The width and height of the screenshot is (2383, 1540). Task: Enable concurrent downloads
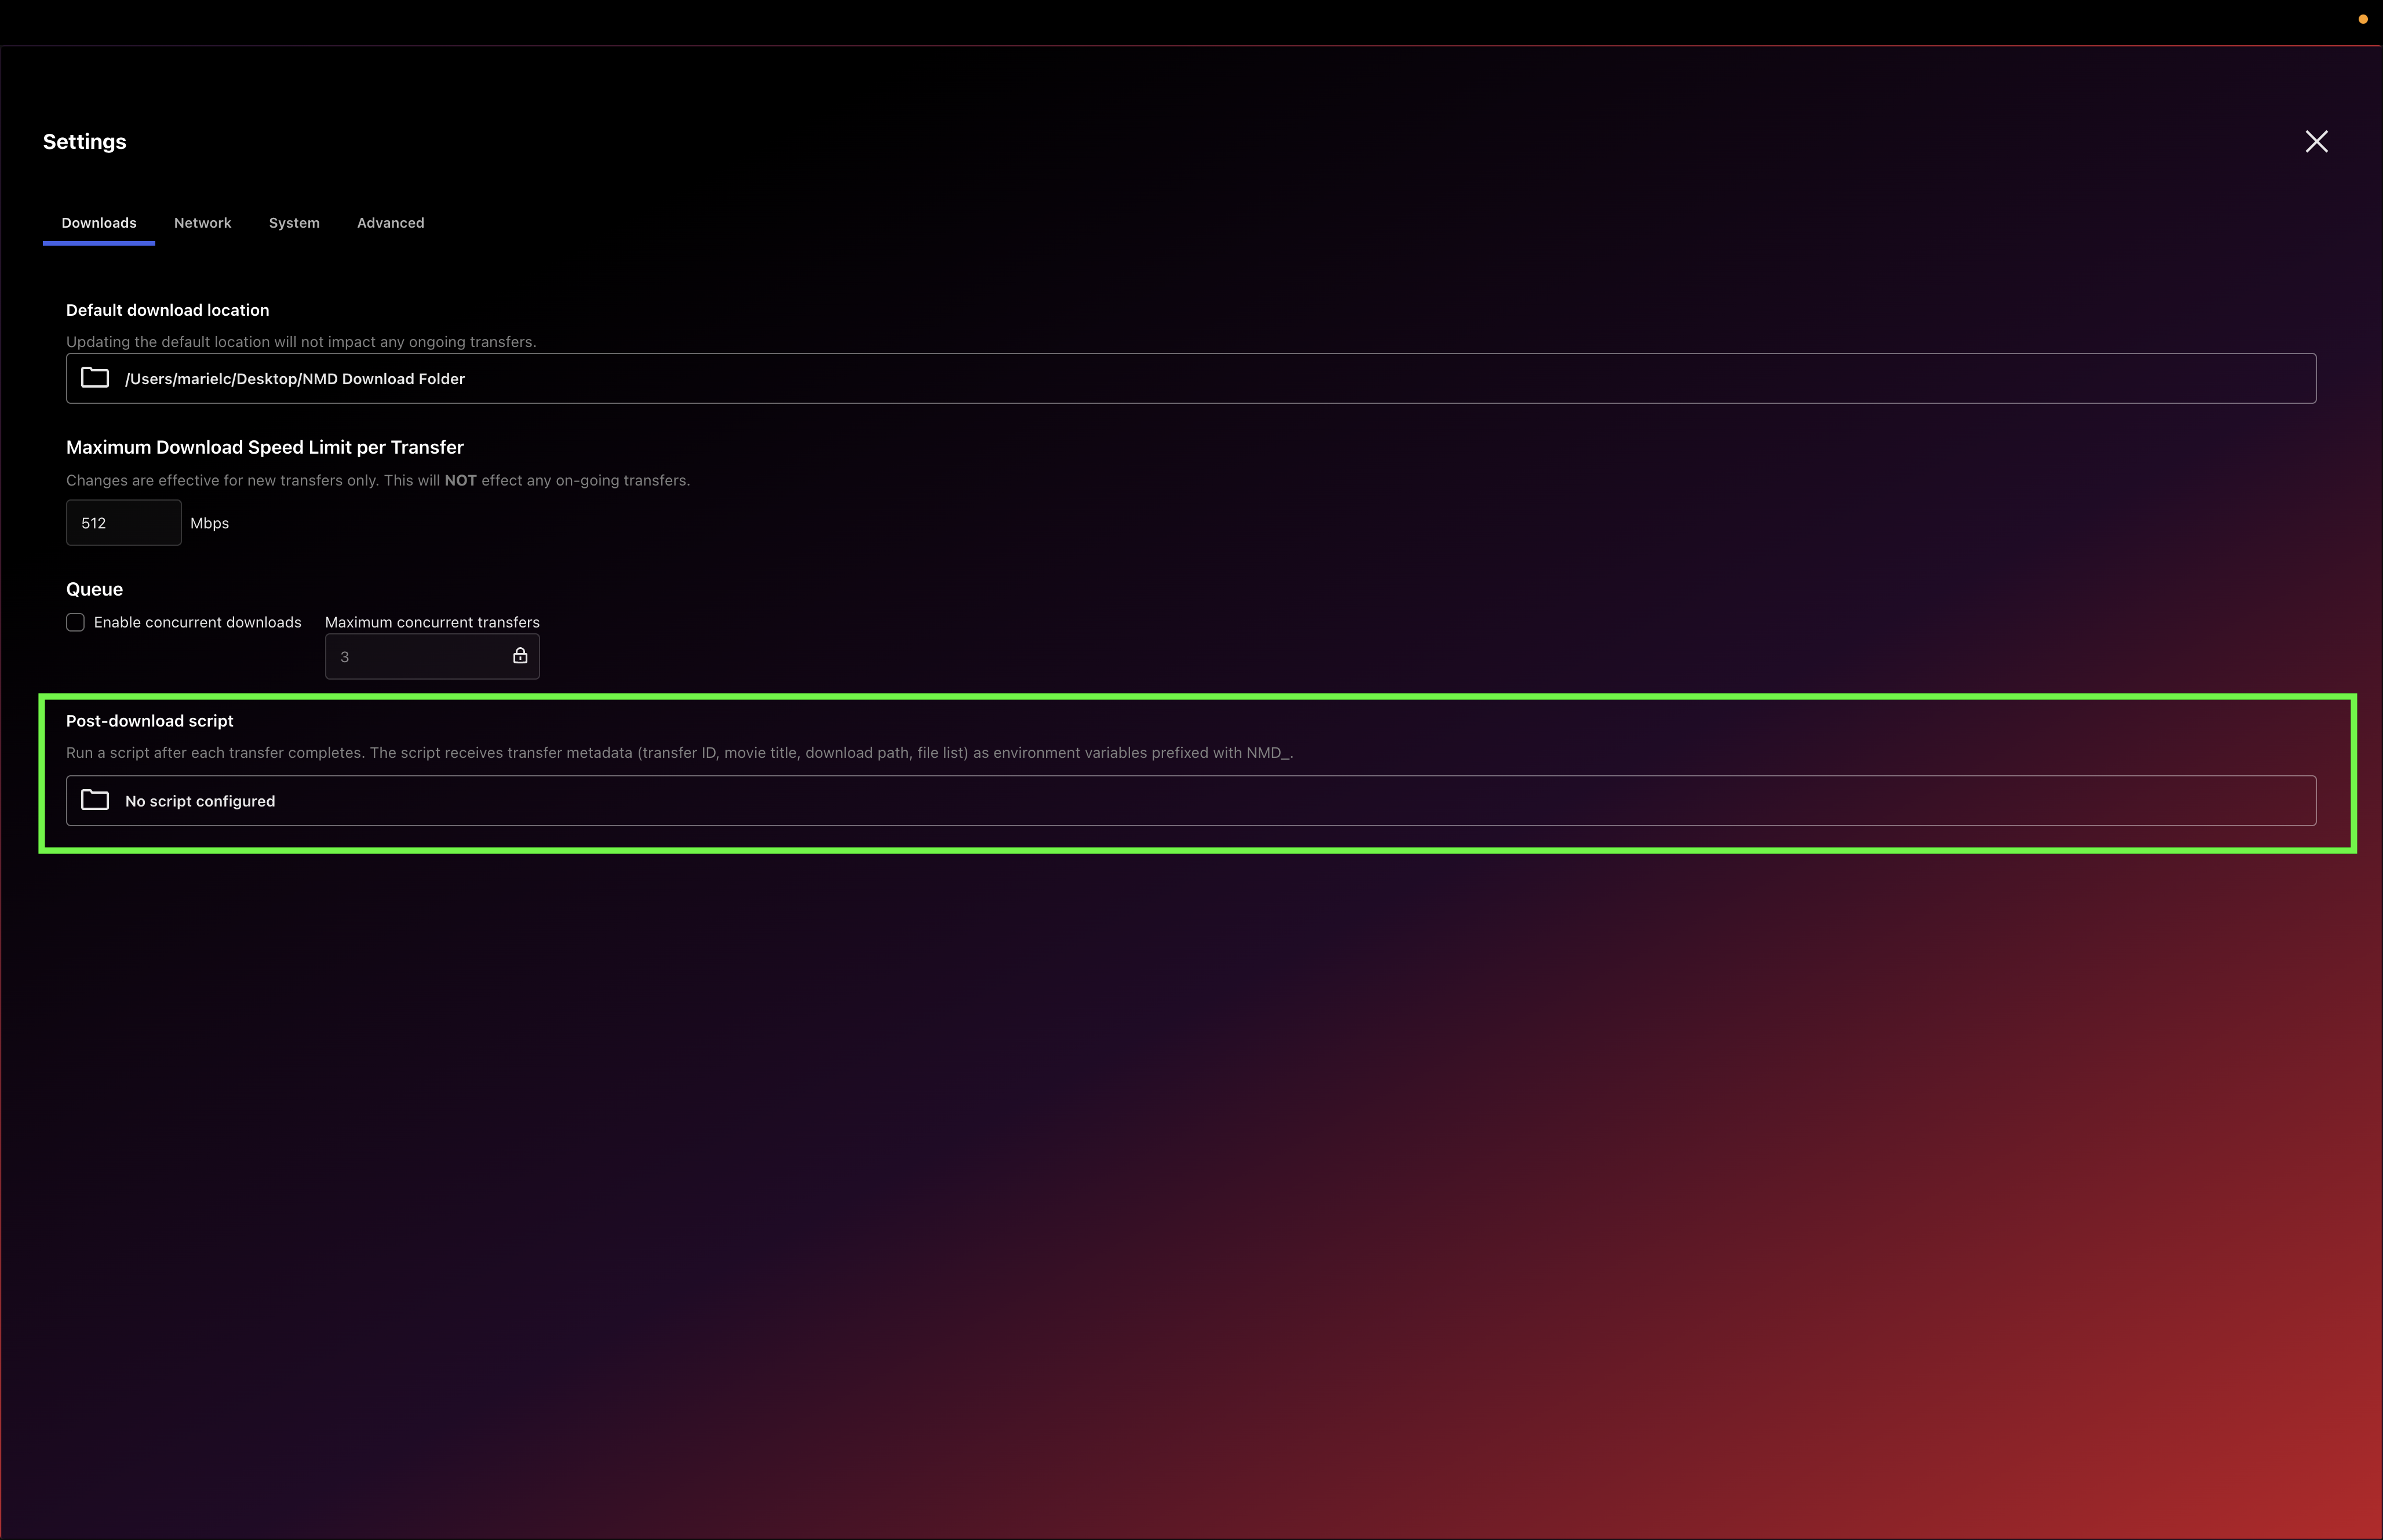75,622
